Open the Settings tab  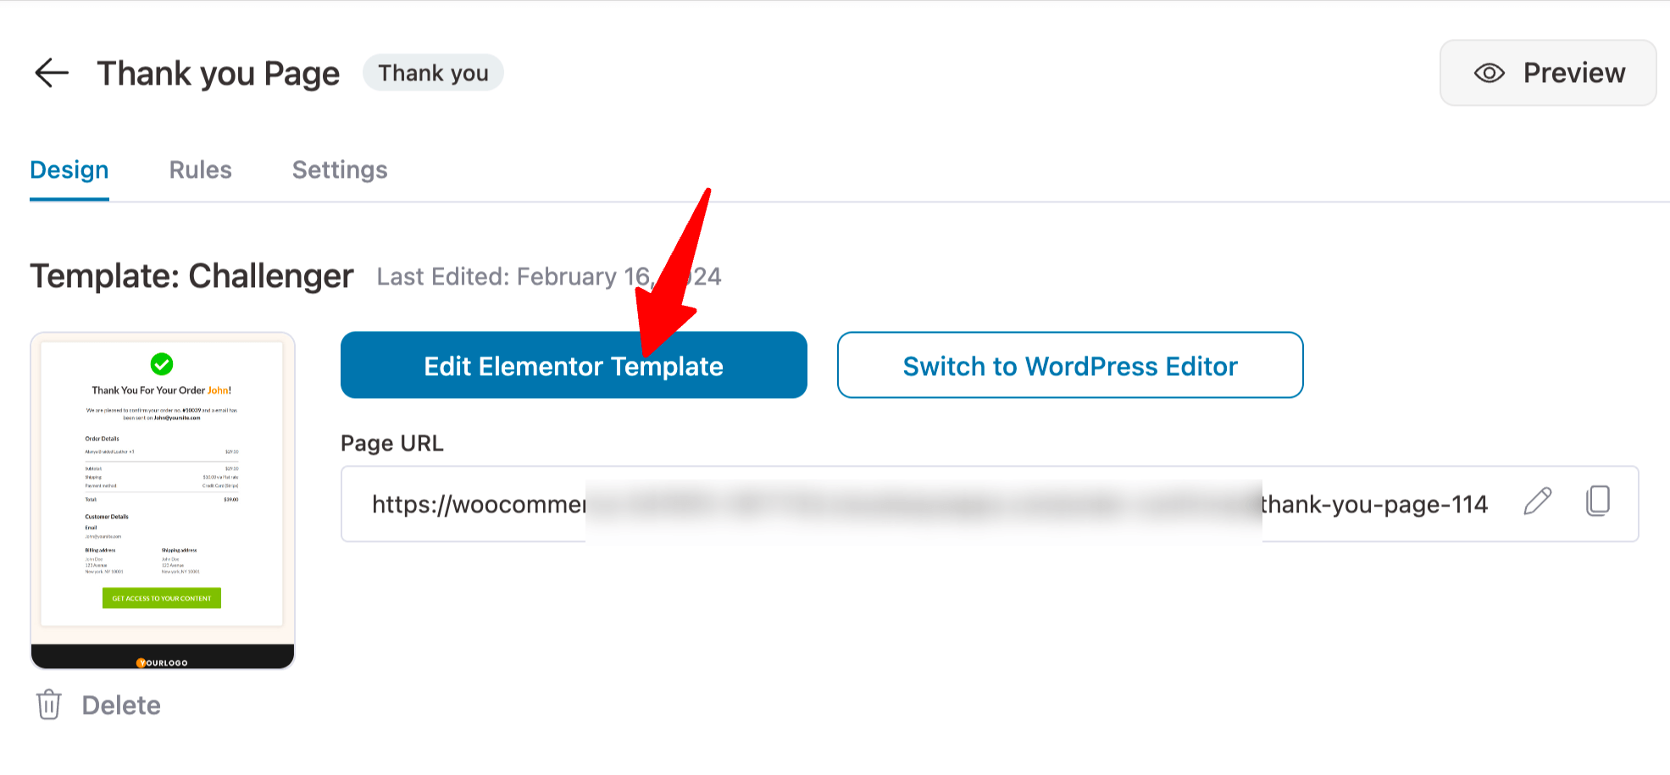click(339, 169)
